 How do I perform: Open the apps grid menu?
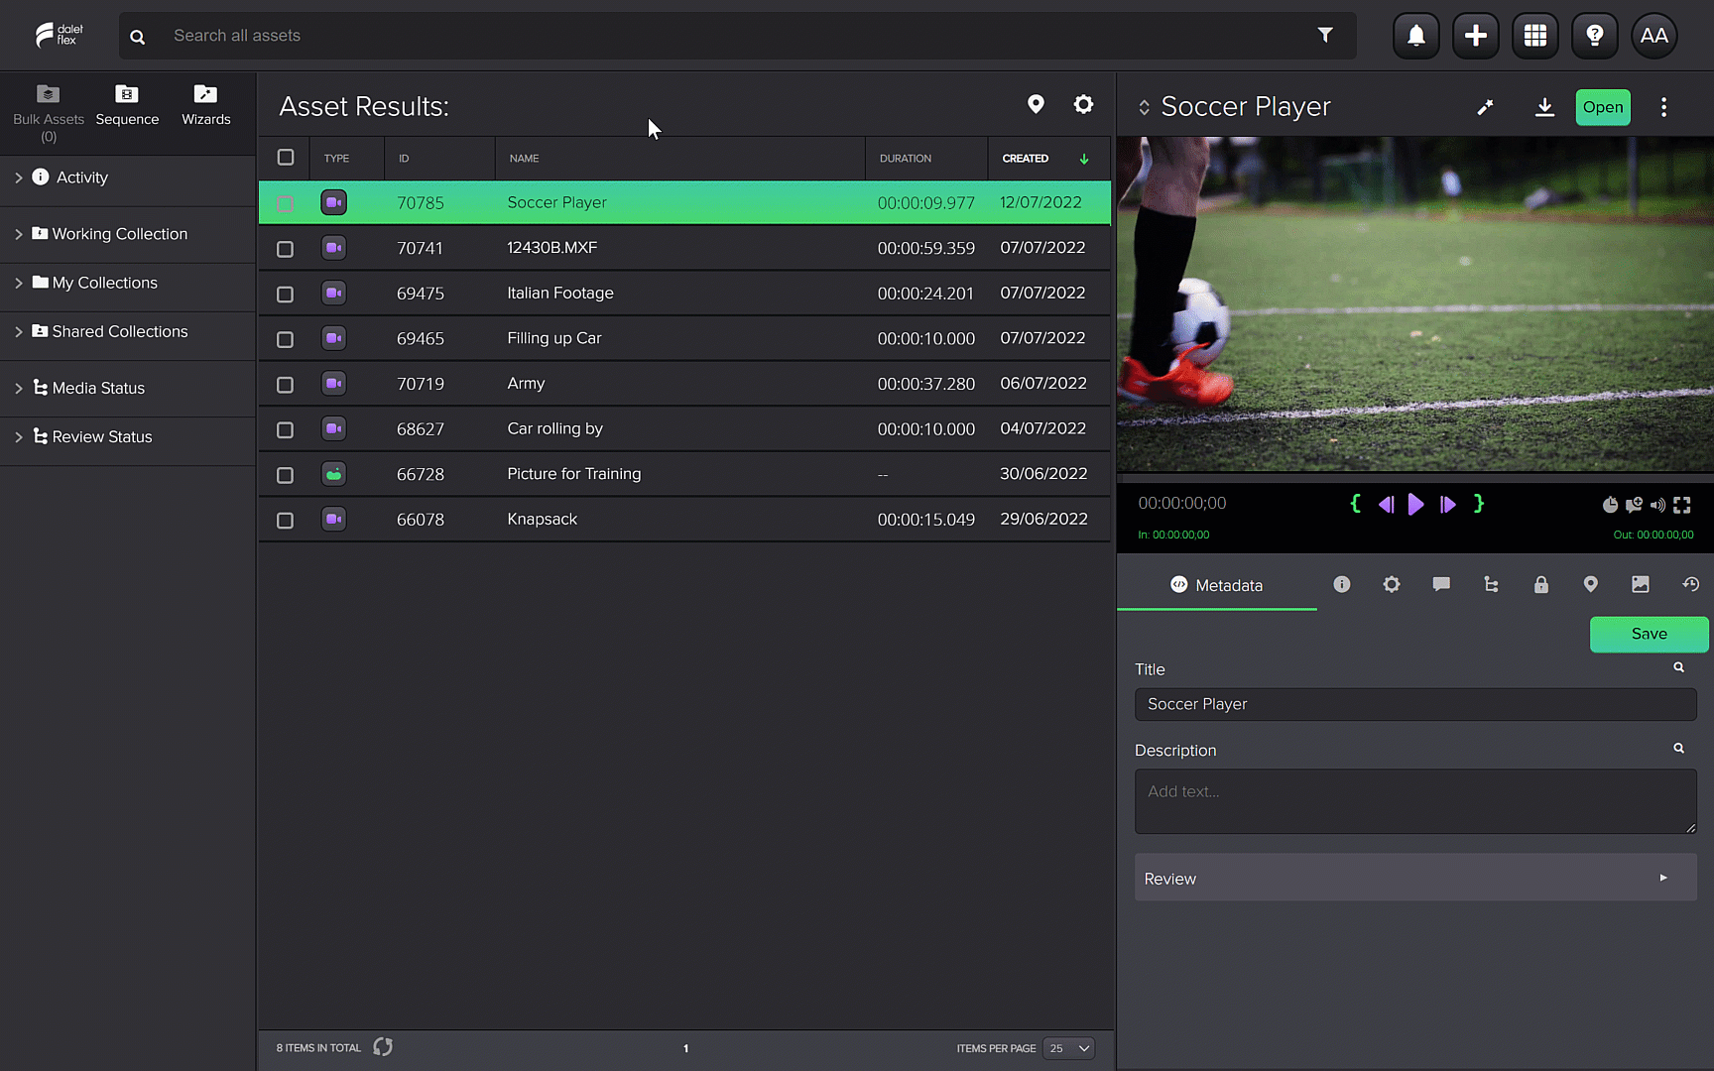1534,36
